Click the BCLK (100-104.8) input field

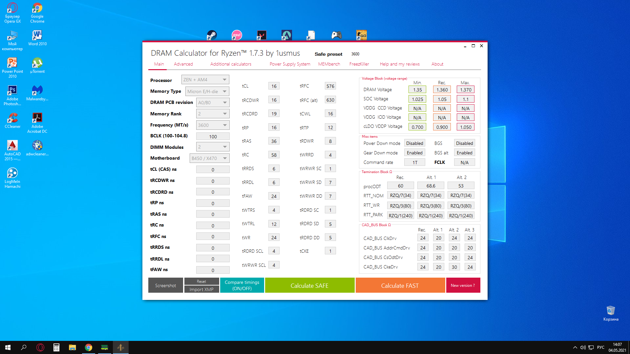click(x=213, y=137)
